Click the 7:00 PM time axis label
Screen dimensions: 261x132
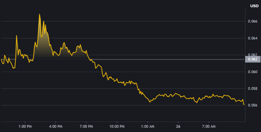[x=86, y=126]
